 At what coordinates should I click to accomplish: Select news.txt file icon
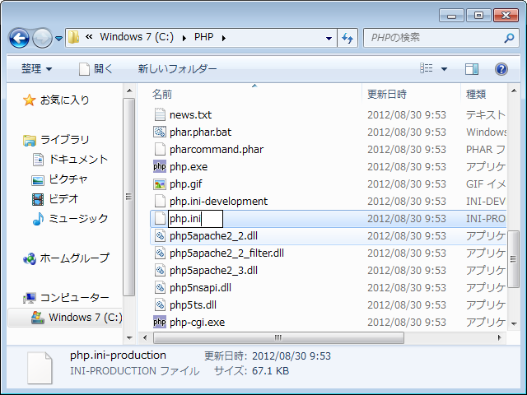(x=160, y=114)
